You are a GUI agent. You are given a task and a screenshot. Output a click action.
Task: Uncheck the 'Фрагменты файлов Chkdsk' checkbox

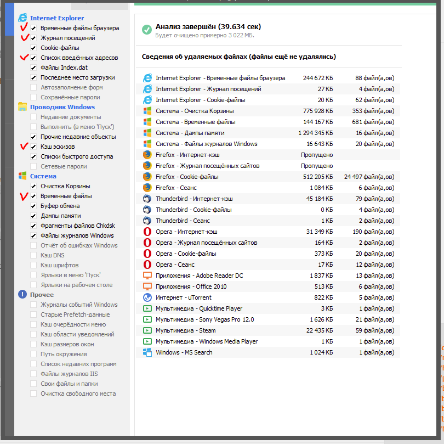tap(33, 226)
